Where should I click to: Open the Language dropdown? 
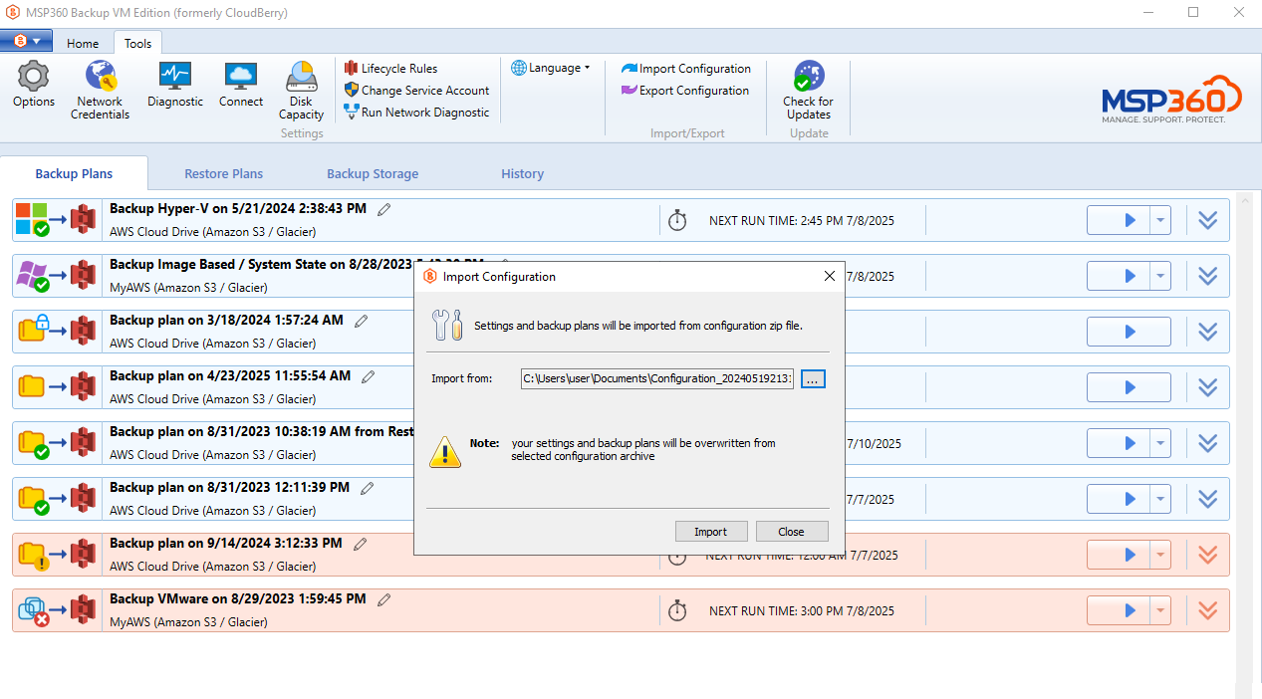point(551,68)
